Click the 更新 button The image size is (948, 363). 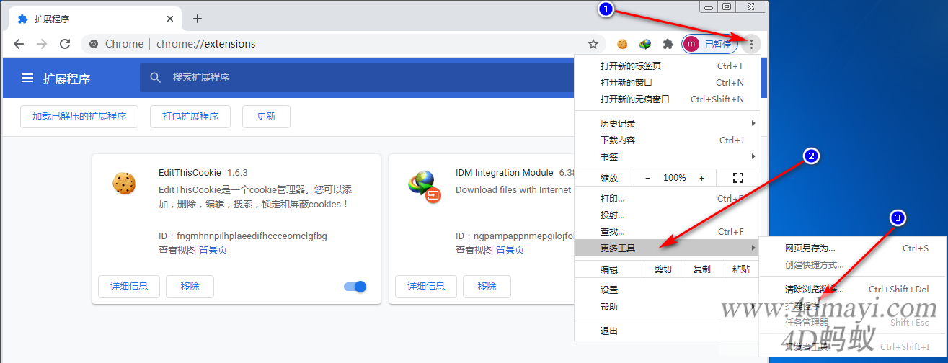coord(266,116)
